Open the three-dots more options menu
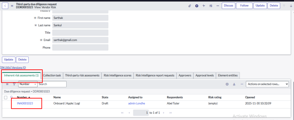The width and height of the screenshot is (294, 120). point(218,6)
